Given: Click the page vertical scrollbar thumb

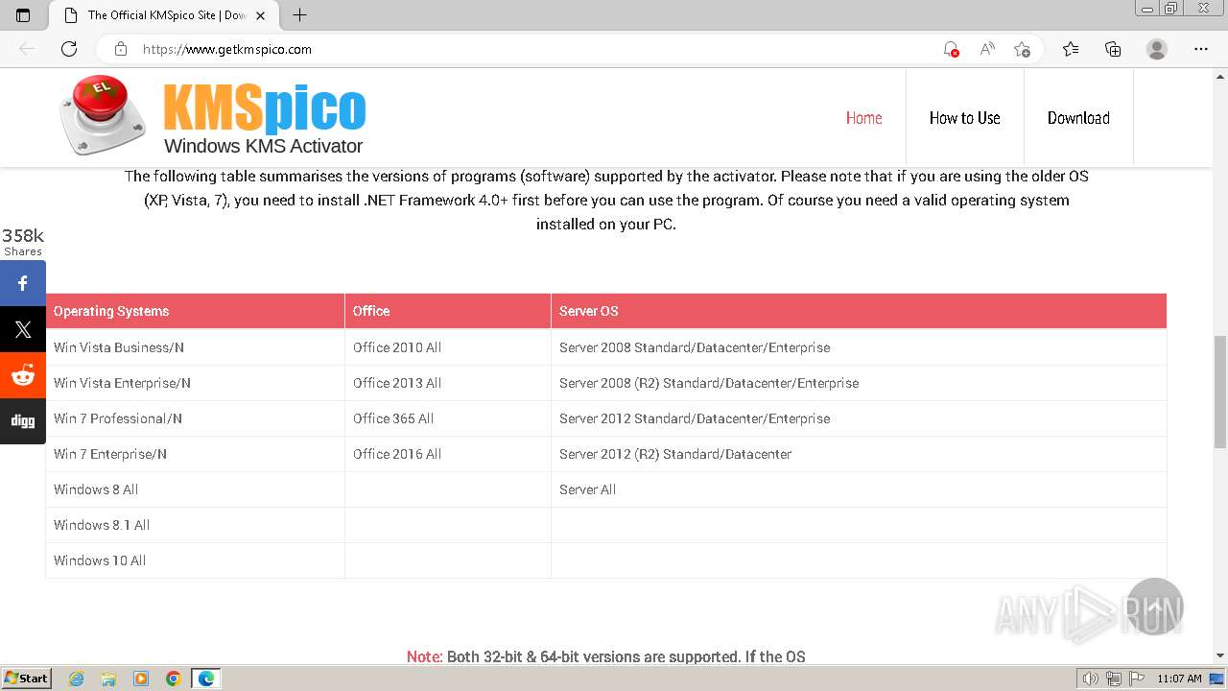Looking at the screenshot, I should coord(1220,392).
